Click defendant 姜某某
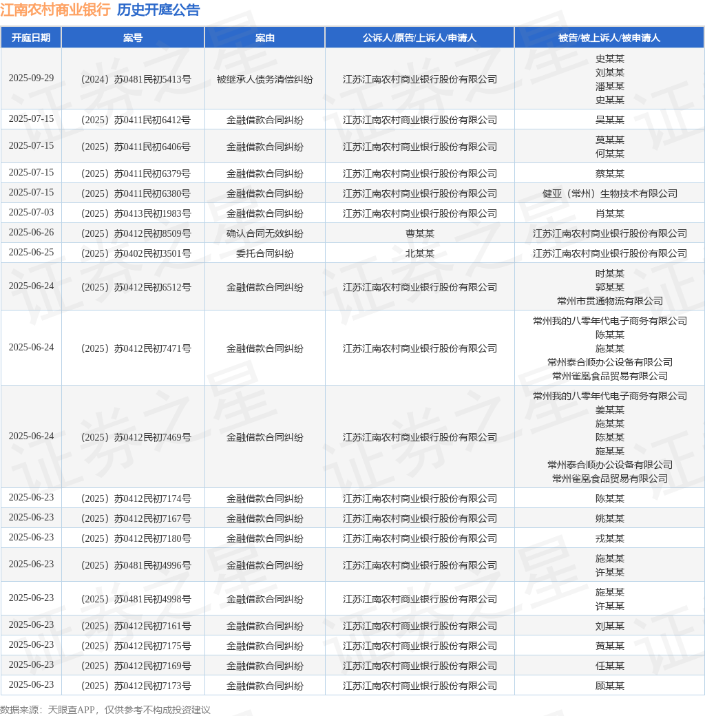 (609, 410)
